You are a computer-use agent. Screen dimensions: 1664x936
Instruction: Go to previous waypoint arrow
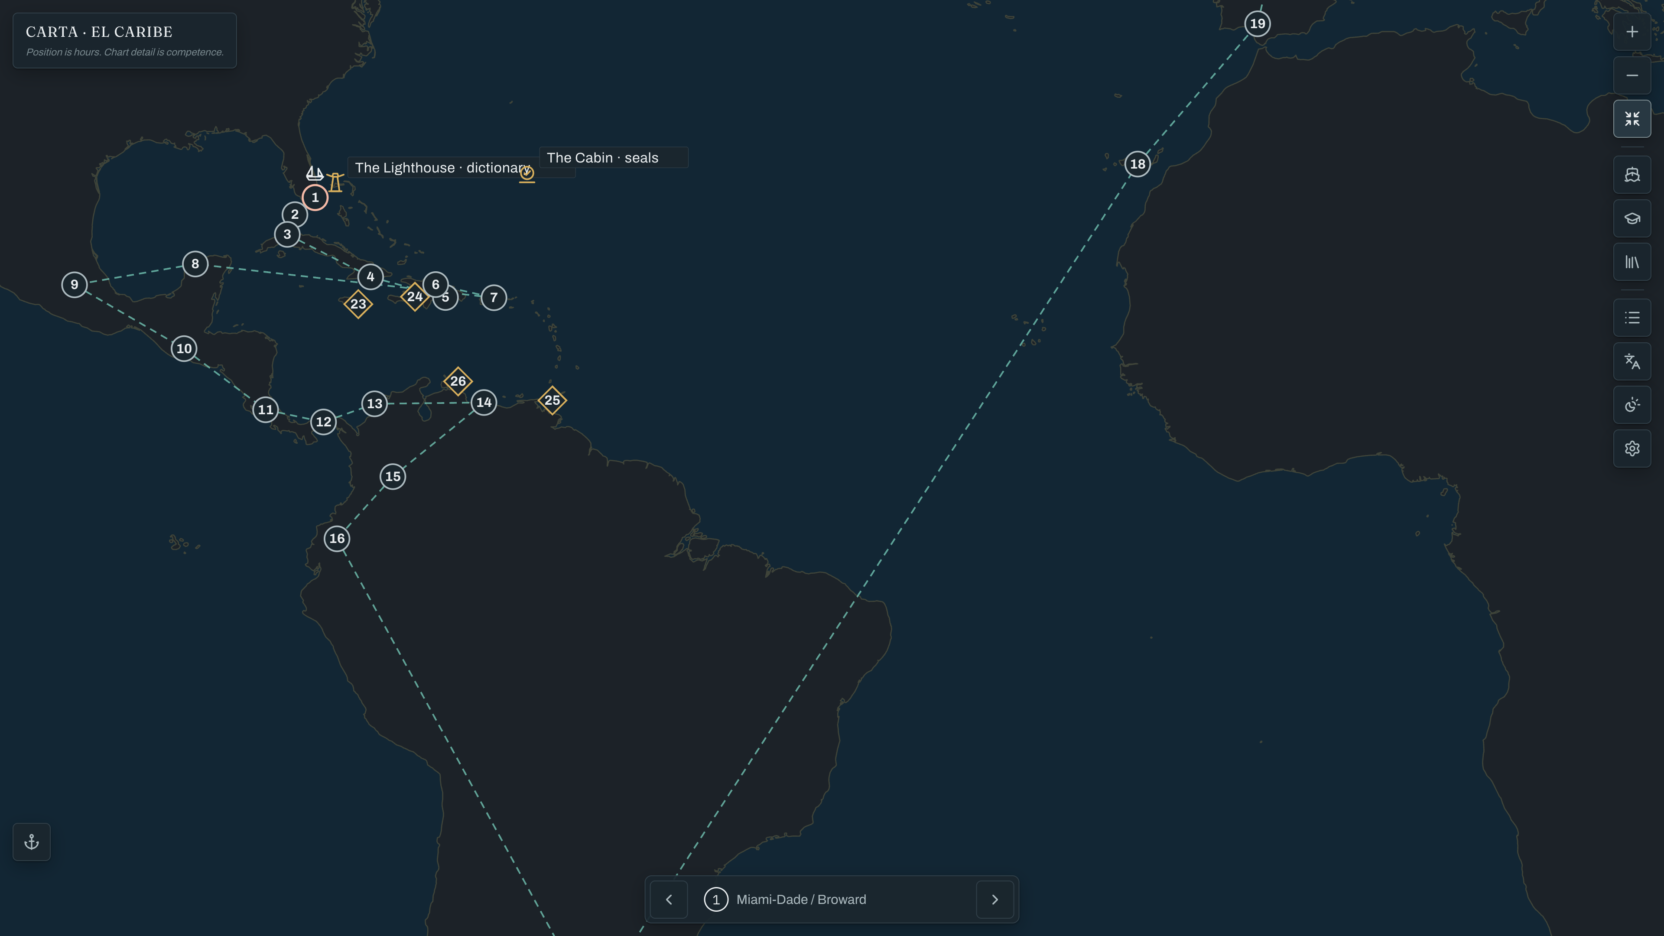tap(669, 899)
